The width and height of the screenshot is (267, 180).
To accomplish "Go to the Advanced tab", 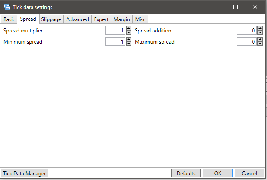I will (77, 19).
